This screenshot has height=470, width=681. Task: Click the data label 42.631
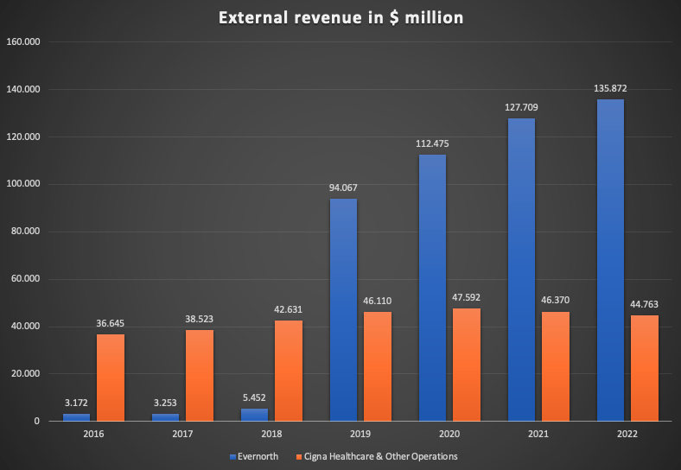pos(289,309)
